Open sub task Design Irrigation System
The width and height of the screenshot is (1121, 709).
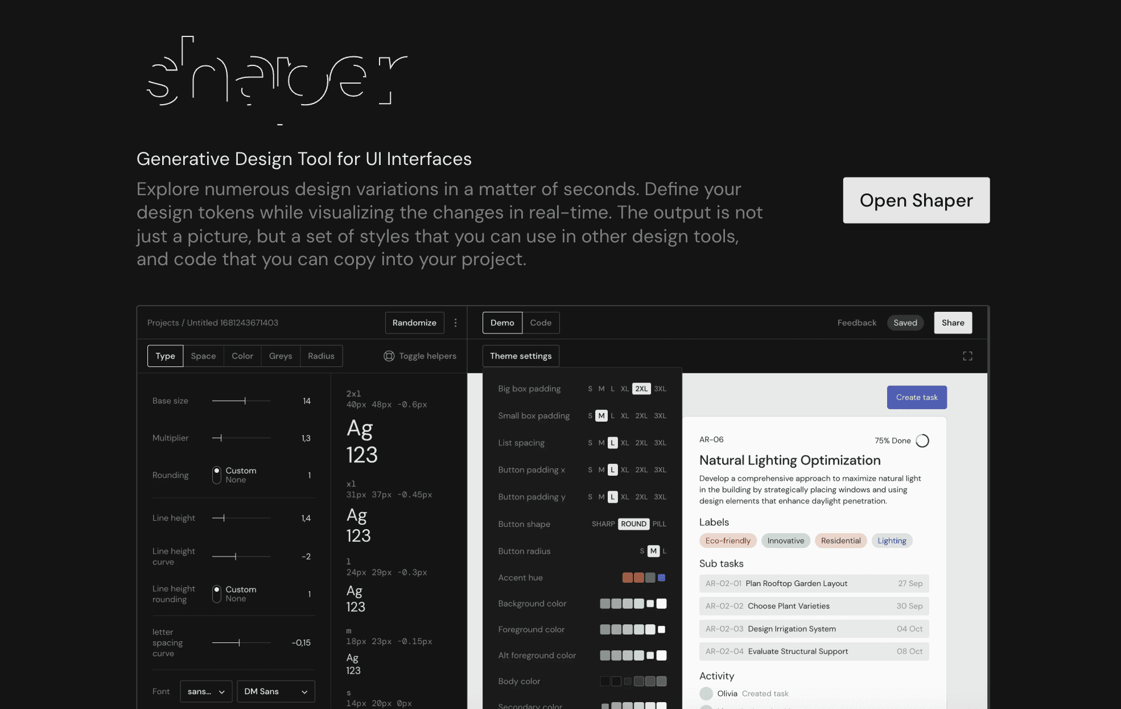(x=814, y=629)
